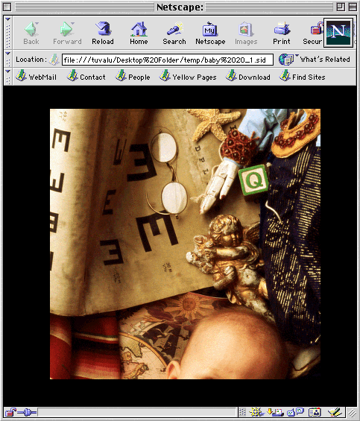Collapse the personal toolbar via its arrow
This screenshot has height=421, width=360.
pyautogui.click(x=7, y=72)
